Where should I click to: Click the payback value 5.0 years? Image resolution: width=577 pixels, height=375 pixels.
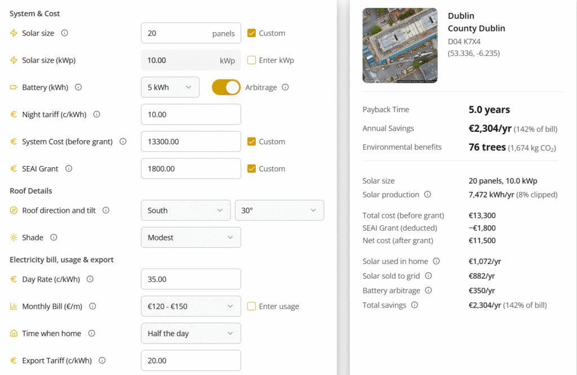pyautogui.click(x=489, y=110)
